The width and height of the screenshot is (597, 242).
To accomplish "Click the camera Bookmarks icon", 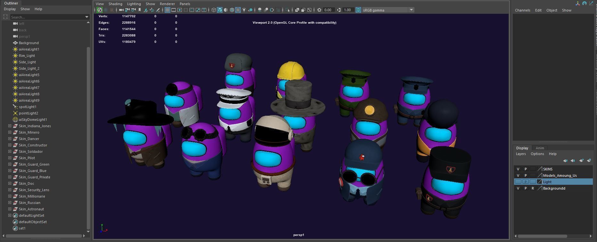I will 139,10.
